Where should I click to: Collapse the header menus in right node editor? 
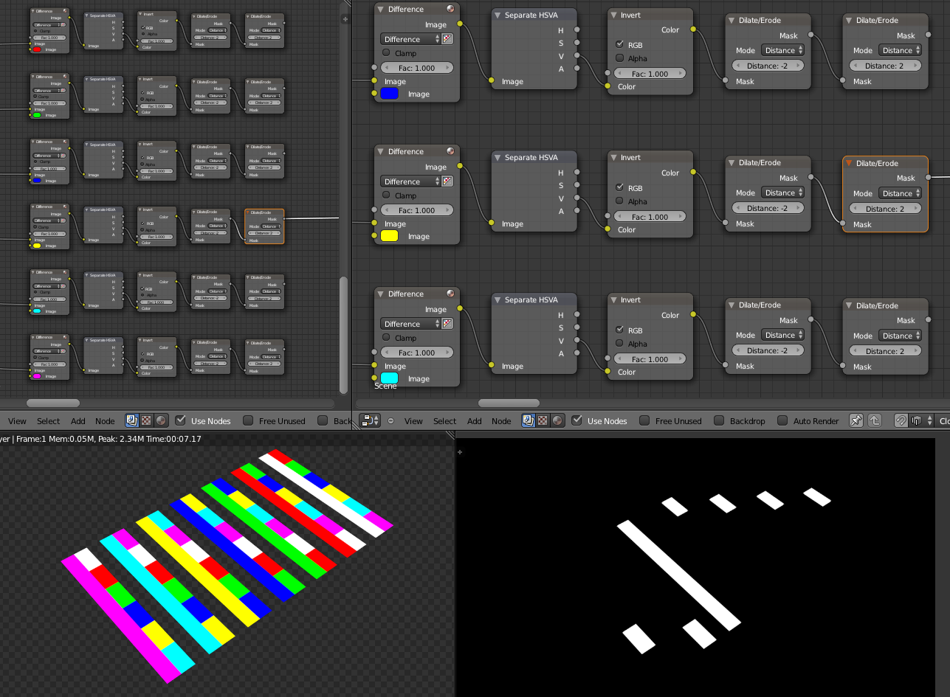(x=390, y=421)
